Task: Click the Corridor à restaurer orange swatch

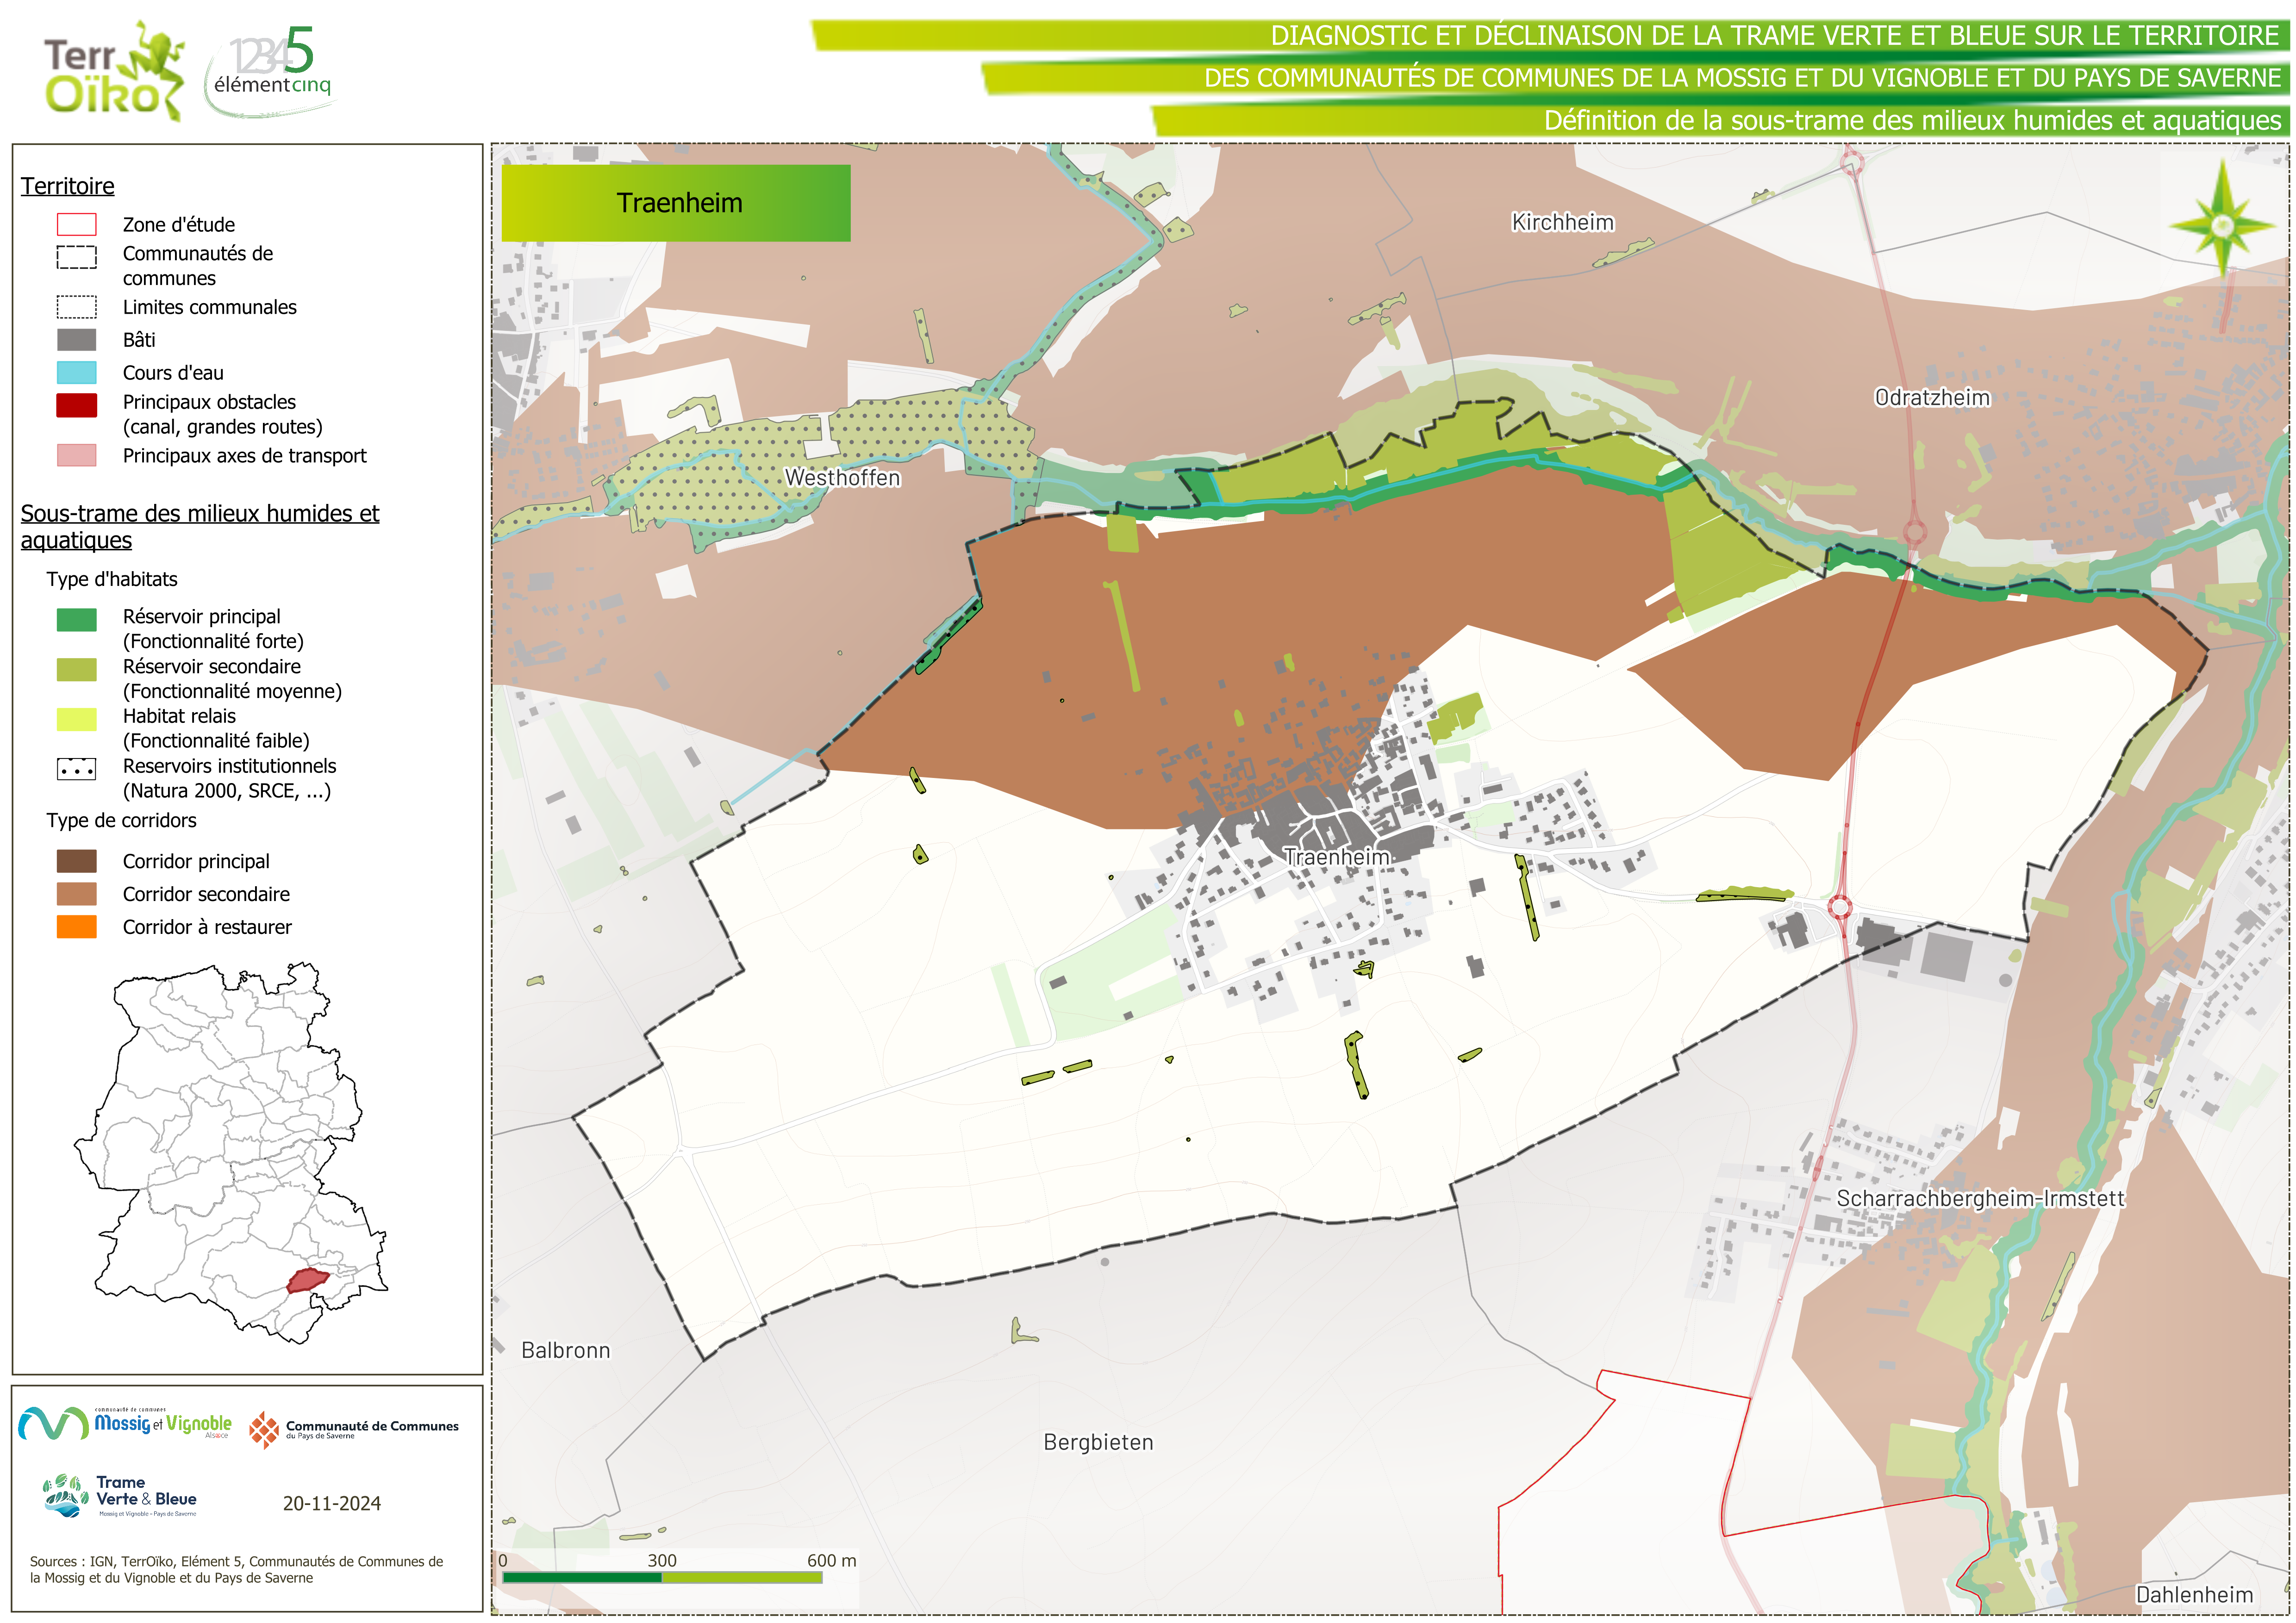Action: 77,927
